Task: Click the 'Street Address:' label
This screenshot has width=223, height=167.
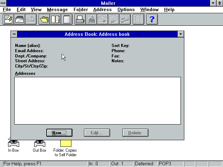Action: [x=30, y=61]
